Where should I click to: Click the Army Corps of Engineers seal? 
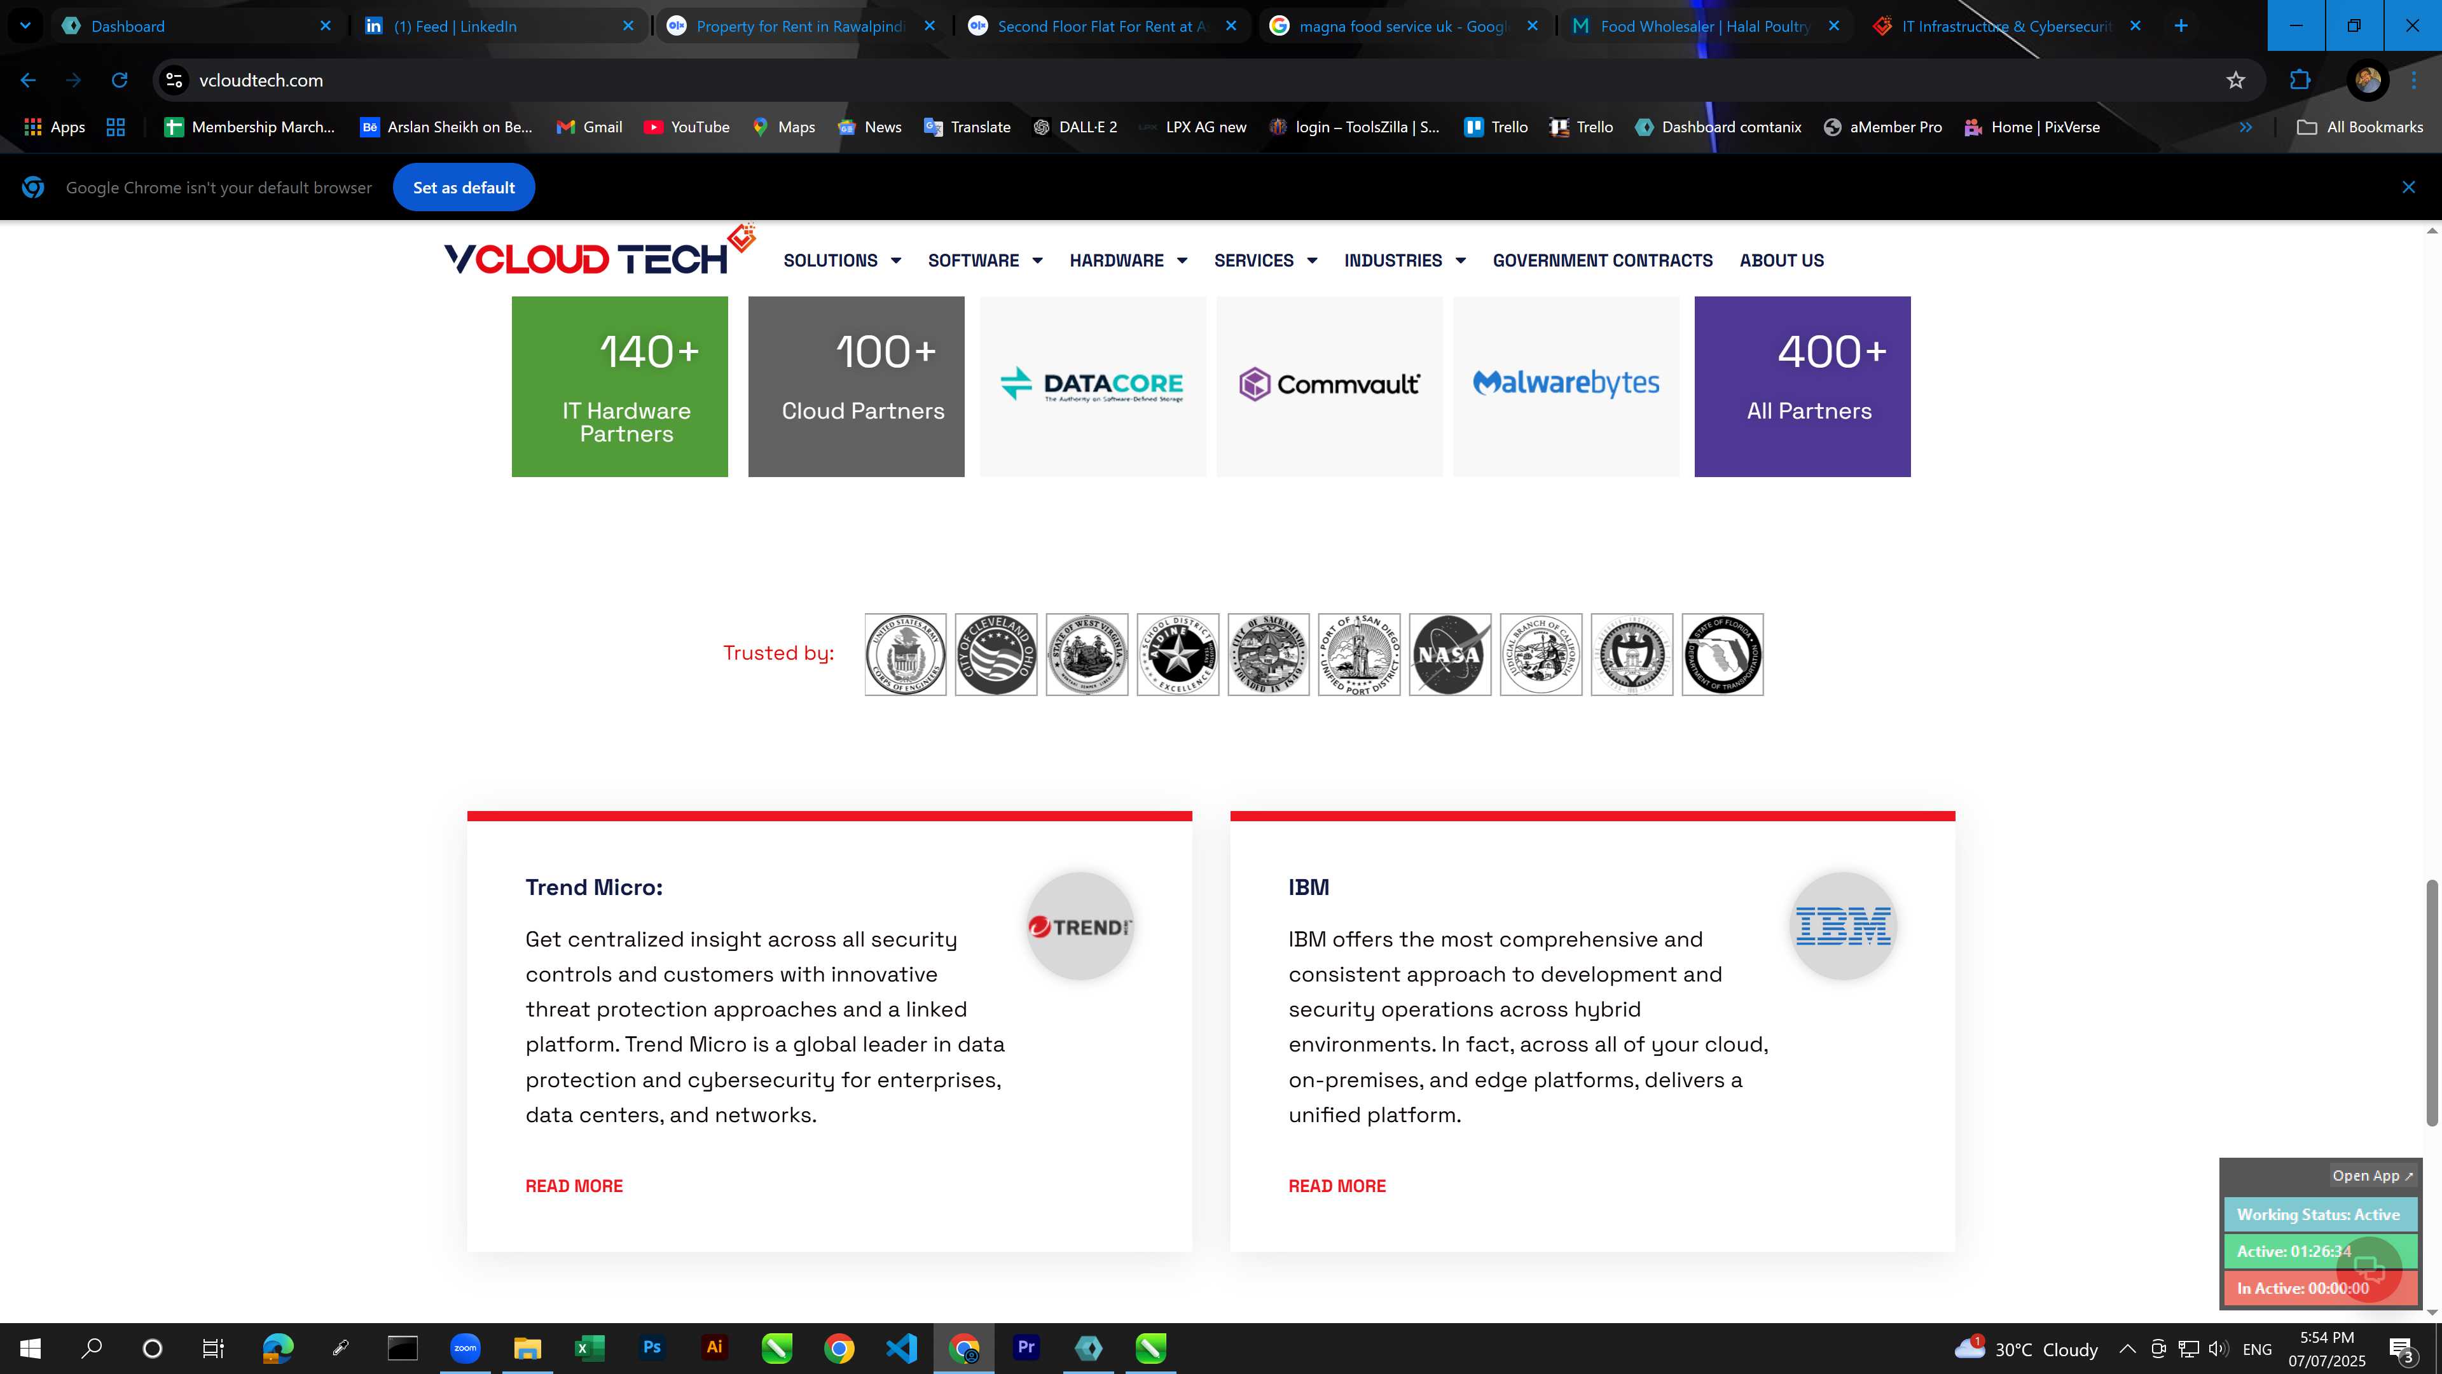(906, 655)
